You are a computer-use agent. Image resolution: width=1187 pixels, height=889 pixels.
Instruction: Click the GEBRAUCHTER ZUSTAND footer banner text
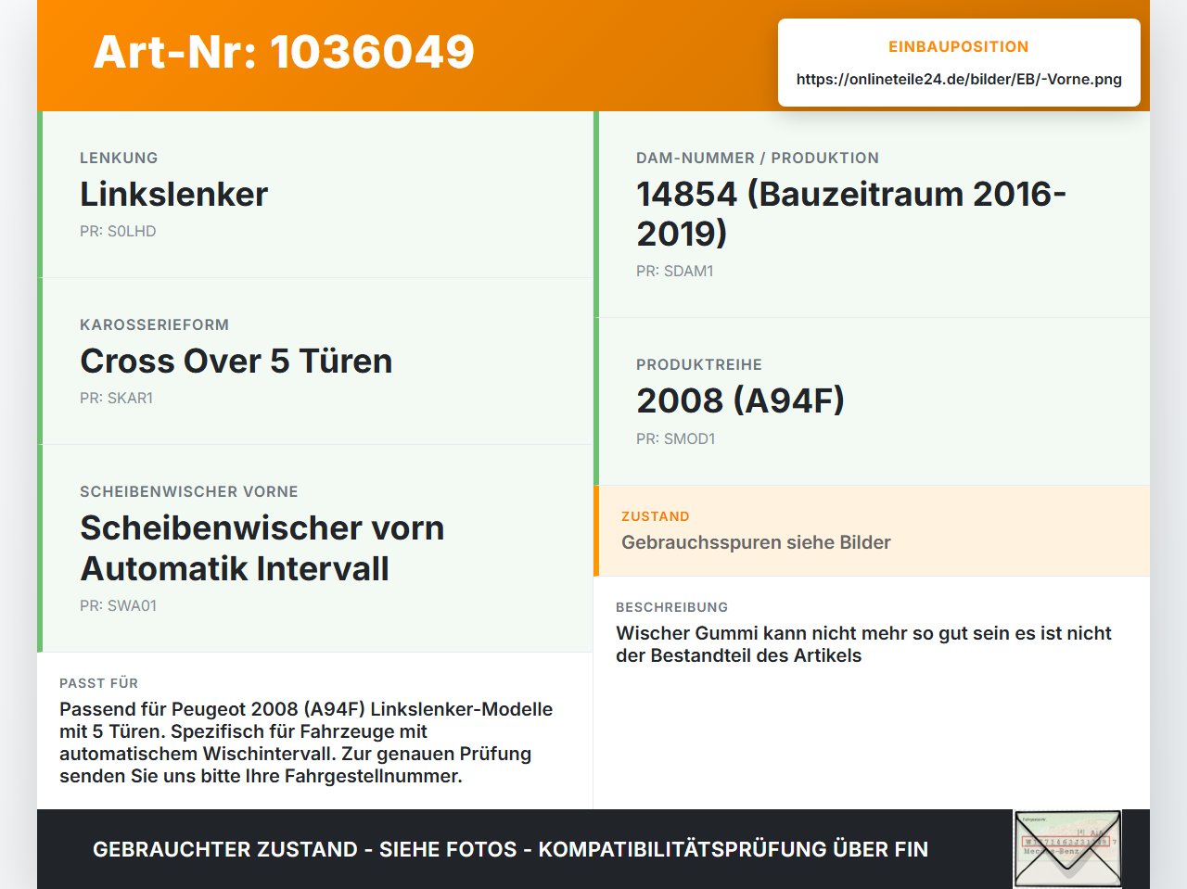click(510, 849)
